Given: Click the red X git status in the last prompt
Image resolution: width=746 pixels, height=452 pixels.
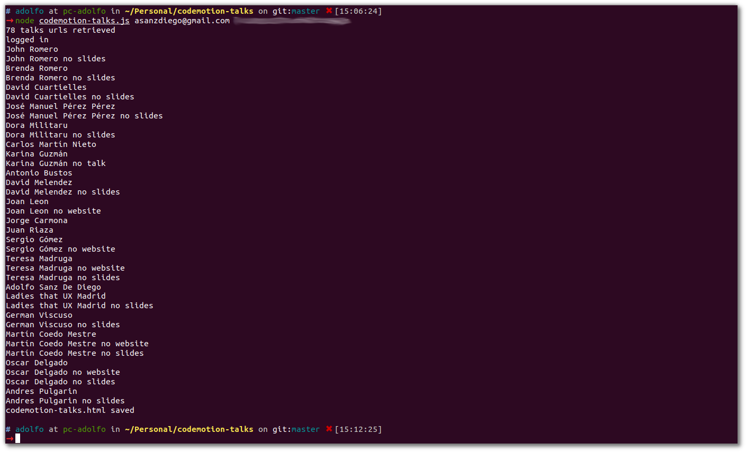Looking at the screenshot, I should pos(329,429).
